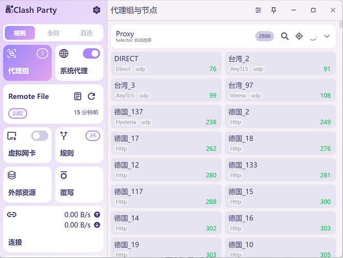Click the proxy groups icon in 代理组 card
Viewport: 343px width, 258px height.
coord(12,54)
